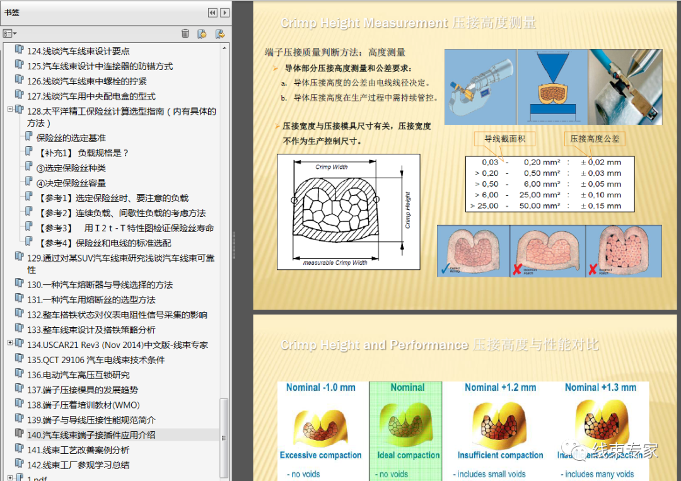Image resolution: width=681 pixels, height=481 pixels.
Task: Open bookmark 130.一种汽车熔断器与导线选择的方法
Action: pyautogui.click(x=100, y=285)
